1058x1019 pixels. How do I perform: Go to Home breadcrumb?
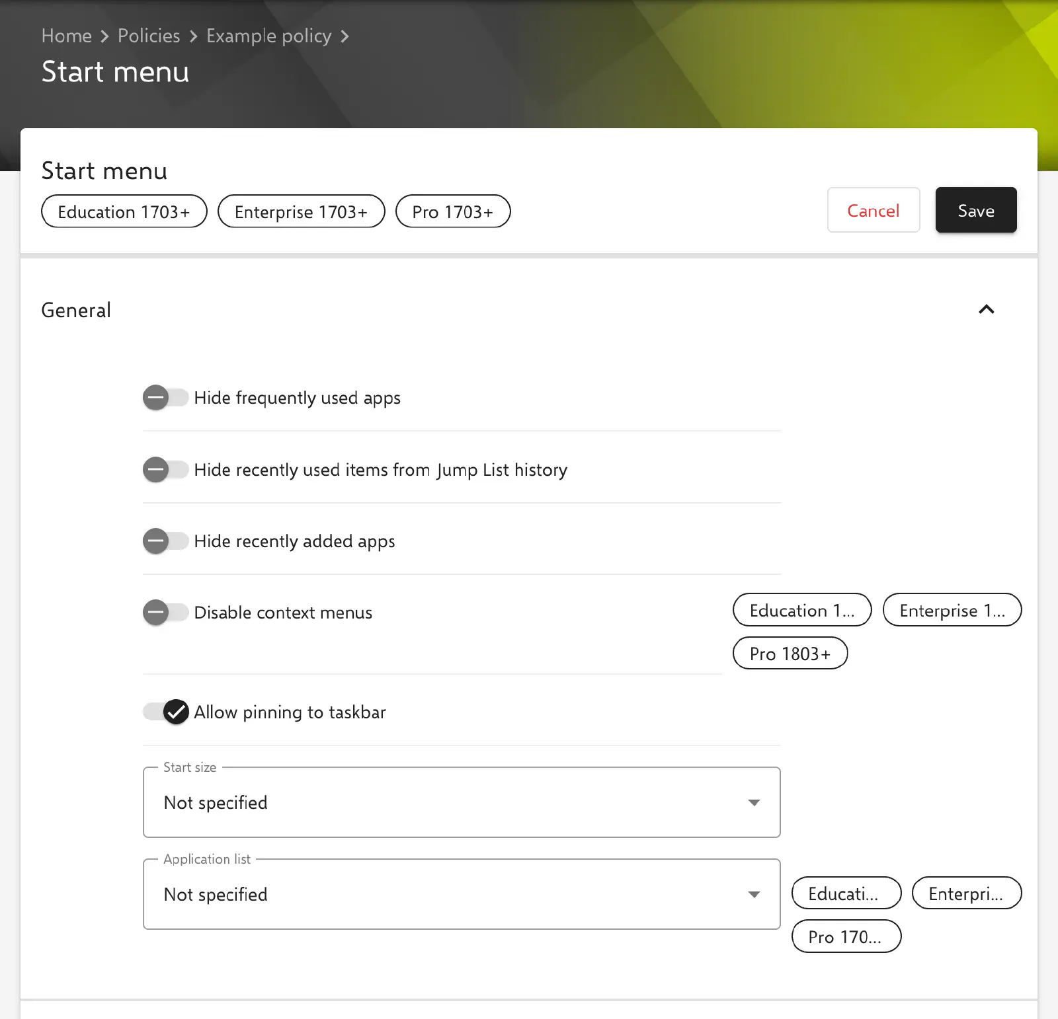pyautogui.click(x=67, y=36)
